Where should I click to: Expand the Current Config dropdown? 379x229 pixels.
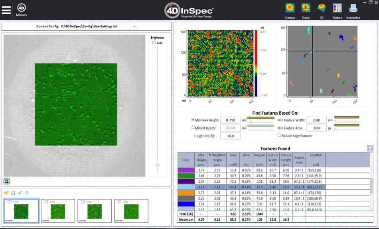(134, 26)
